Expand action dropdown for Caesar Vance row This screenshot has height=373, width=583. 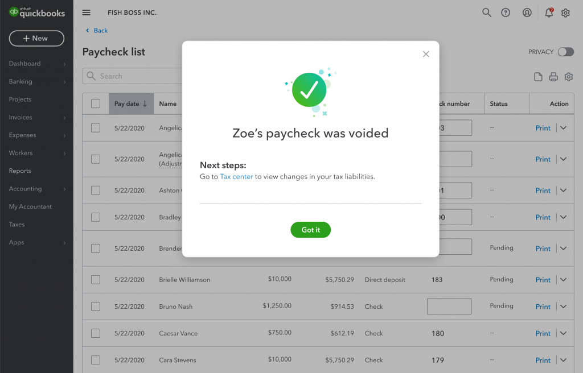tap(563, 333)
